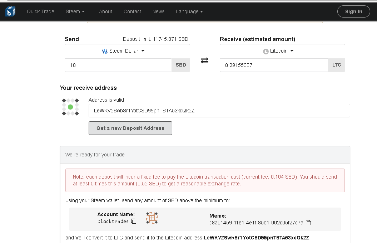
Task: Open the News page
Action: click(x=158, y=11)
